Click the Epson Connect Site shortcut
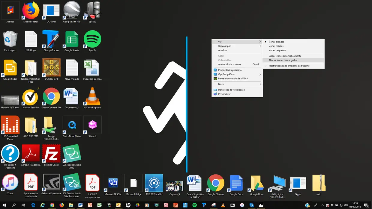 [x=51, y=98]
